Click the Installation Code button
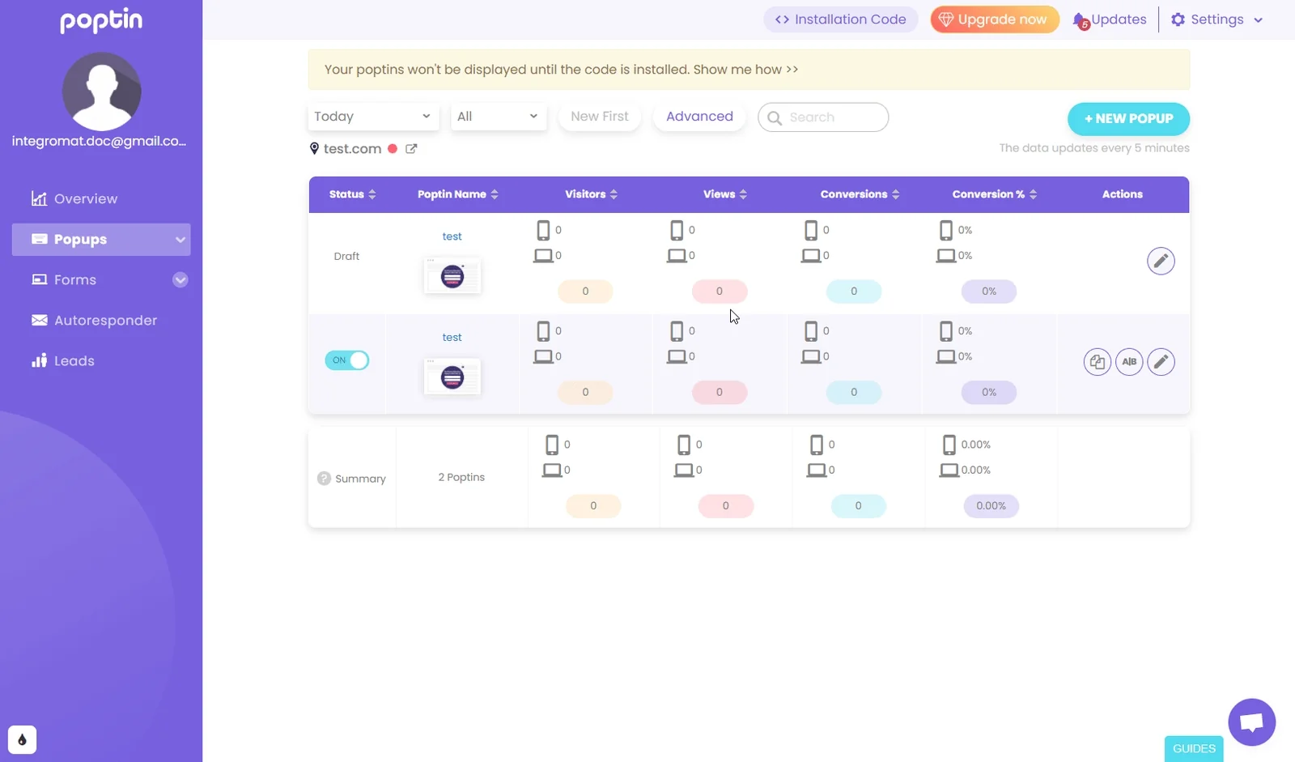The image size is (1295, 762). coord(840,19)
